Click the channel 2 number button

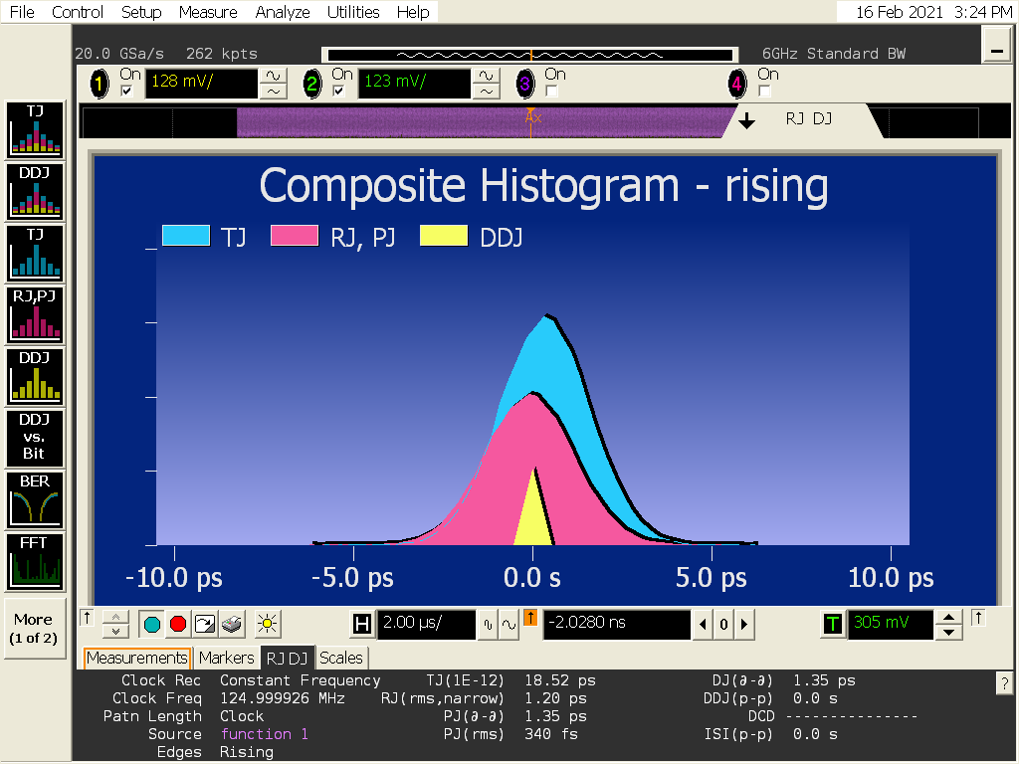pyautogui.click(x=311, y=84)
